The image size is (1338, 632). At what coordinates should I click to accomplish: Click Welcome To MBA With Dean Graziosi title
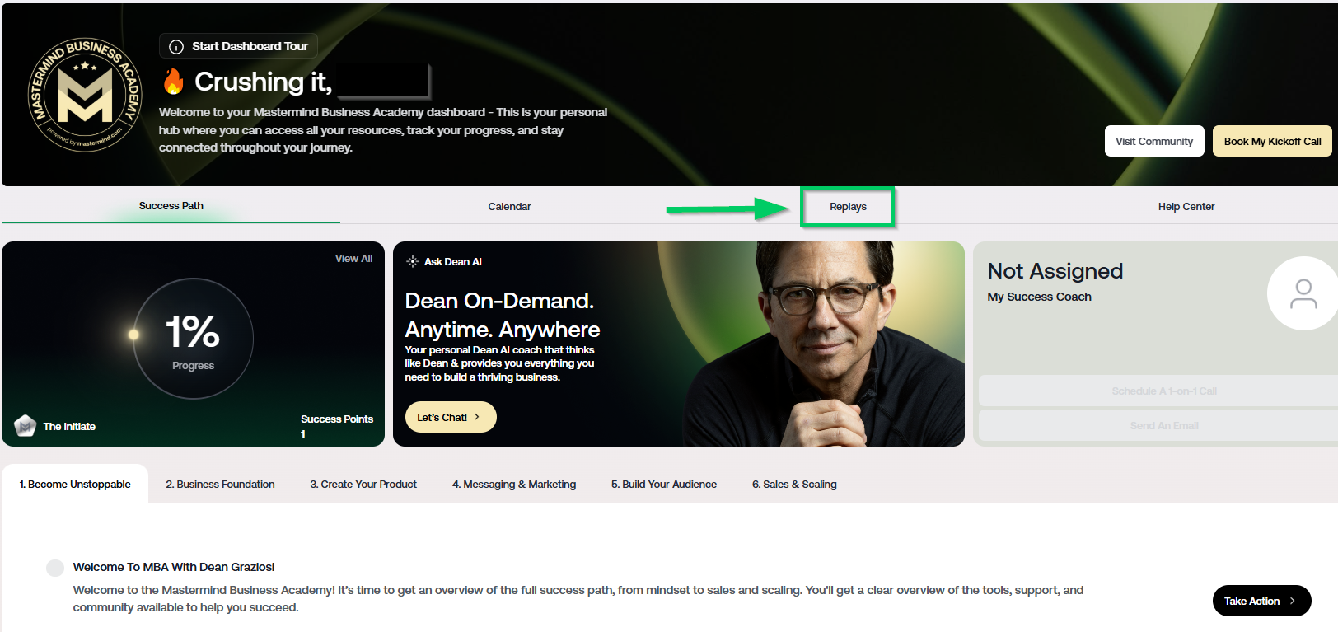click(174, 567)
